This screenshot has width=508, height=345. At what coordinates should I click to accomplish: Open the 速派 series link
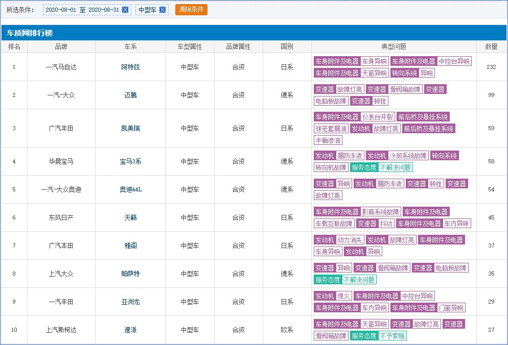coord(130,330)
